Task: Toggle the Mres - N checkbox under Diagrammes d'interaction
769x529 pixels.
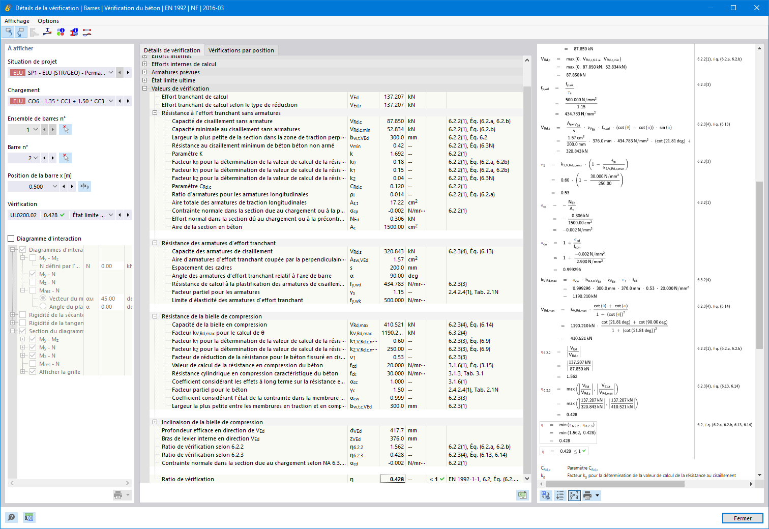Action: pos(33,290)
